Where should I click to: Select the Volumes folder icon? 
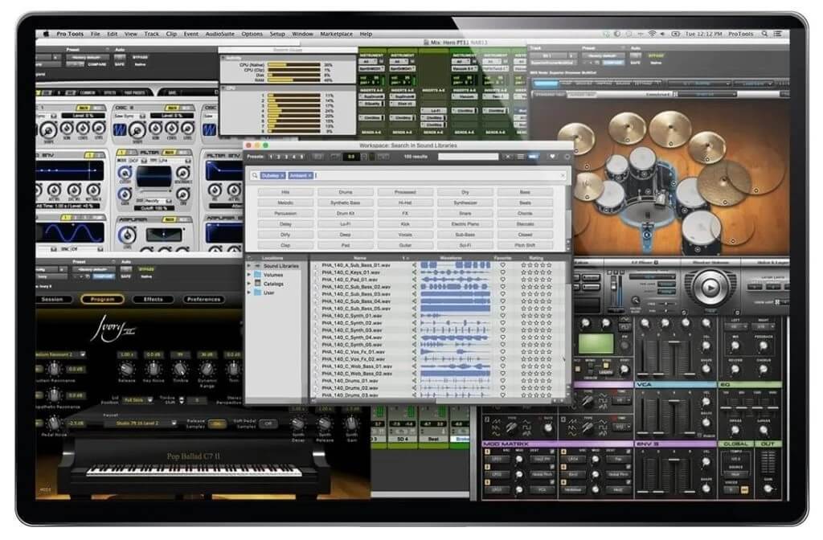point(258,275)
